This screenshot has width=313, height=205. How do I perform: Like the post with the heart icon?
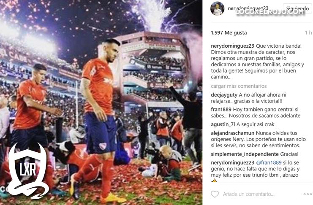pos(215,194)
